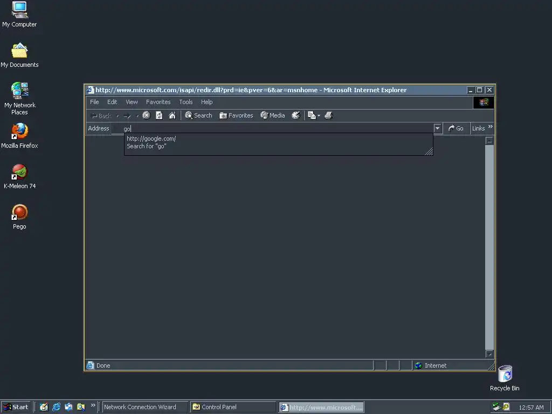Viewport: 552px width, 414px height.
Task: Click the Outlook Express Quick Launch icon
Action: (x=68, y=407)
